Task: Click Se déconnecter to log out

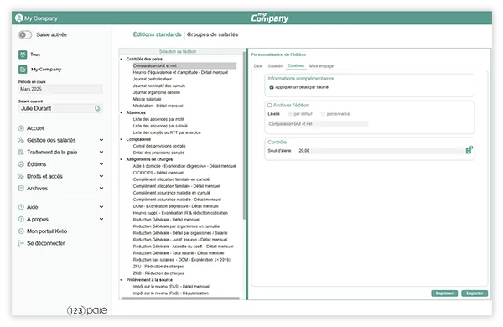Action: [x=46, y=243]
